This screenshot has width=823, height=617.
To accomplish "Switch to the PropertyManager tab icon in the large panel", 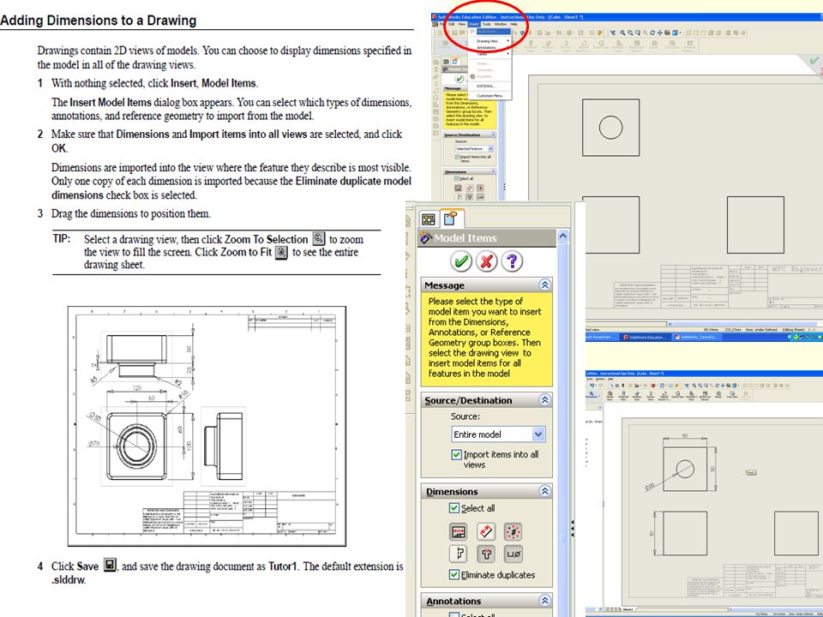I will [x=450, y=219].
